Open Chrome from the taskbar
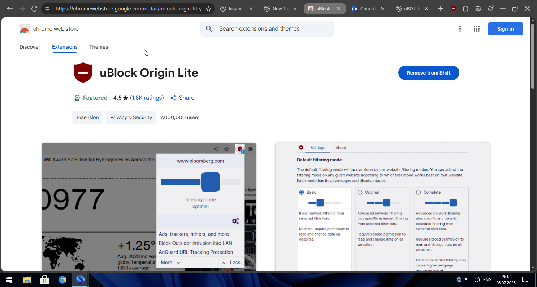 point(63,280)
